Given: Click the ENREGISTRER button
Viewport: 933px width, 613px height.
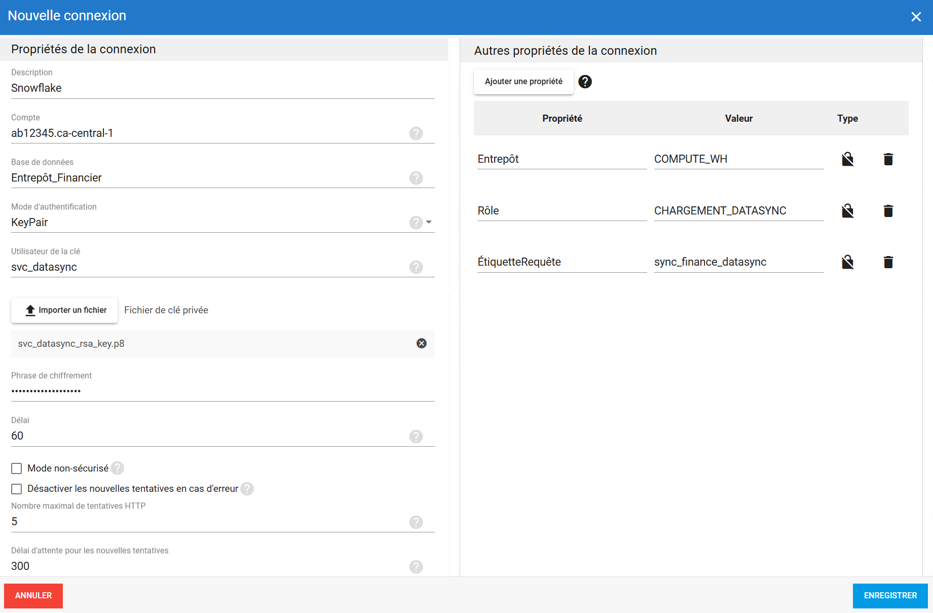Looking at the screenshot, I should pos(890,596).
